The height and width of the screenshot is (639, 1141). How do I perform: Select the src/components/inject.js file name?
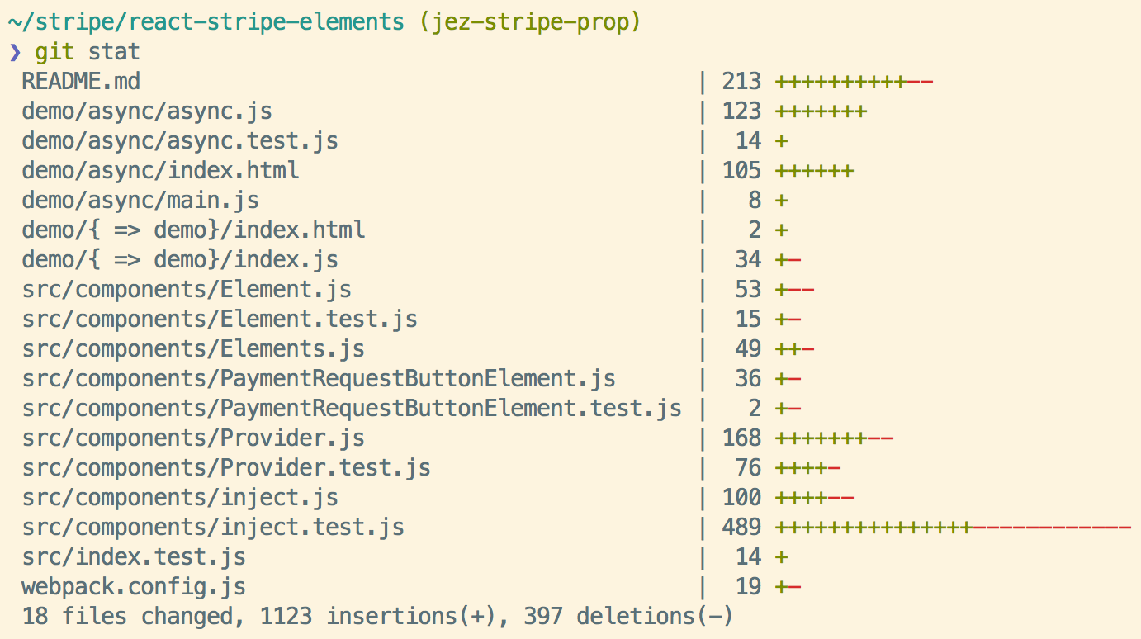click(x=180, y=498)
